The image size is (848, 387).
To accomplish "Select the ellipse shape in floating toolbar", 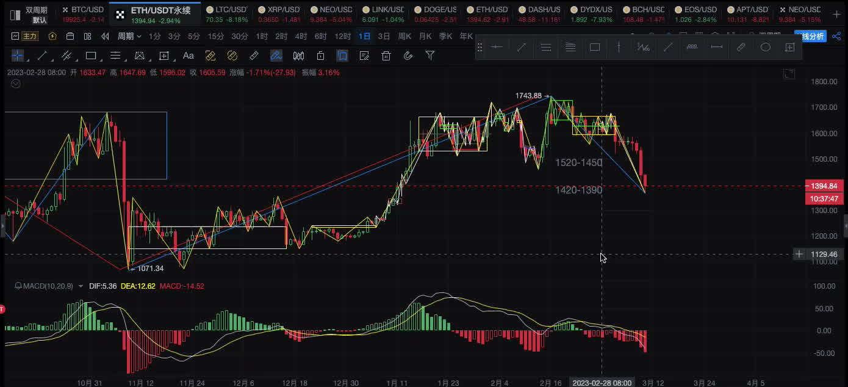I will coord(765,47).
